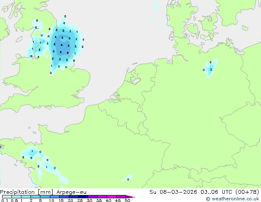Image resolution: width=261 pixels, height=202 pixels.
Task: Click the '(00+78)' forecast offset text
Action: click(247, 192)
